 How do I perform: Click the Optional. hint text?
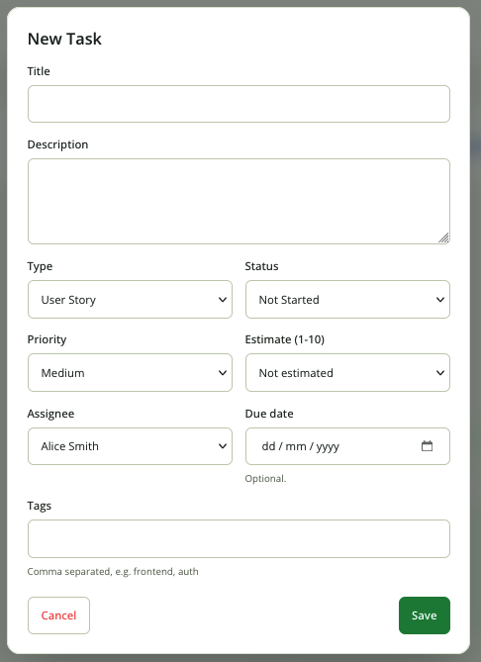265,479
